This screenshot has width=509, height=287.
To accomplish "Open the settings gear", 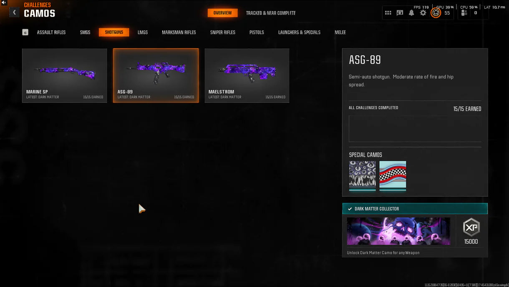I will click(x=423, y=13).
